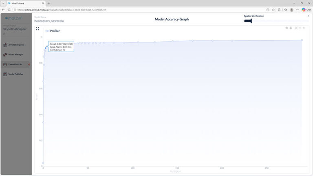Open Annotation Zone from the sidebar
The width and height of the screenshot is (313, 176).
pyautogui.click(x=16, y=45)
